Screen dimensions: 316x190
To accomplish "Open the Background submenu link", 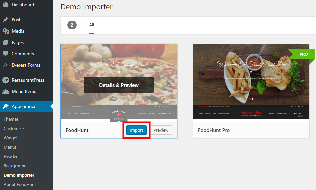I will point(15,166).
